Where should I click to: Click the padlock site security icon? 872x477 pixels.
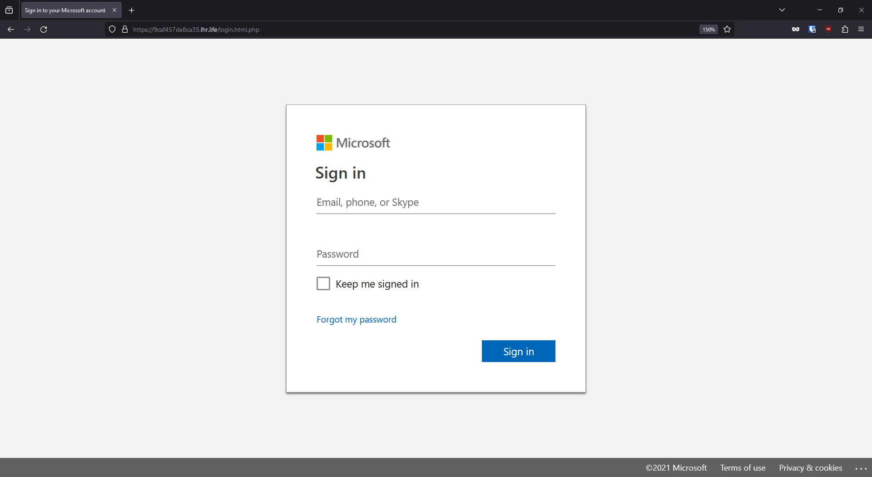point(125,30)
